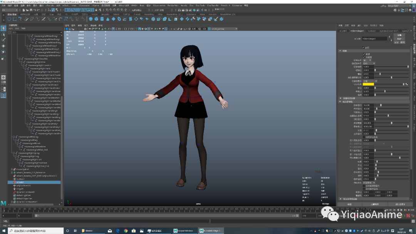The width and height of the screenshot is (416, 234).
Task: Toggle the first checkbox below Scaling Relation dropdown
Action: coord(364,186)
